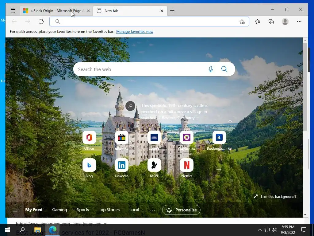Image resolution: width=314 pixels, height=236 pixels.
Task: Open the Collections icon
Action: (x=271, y=22)
